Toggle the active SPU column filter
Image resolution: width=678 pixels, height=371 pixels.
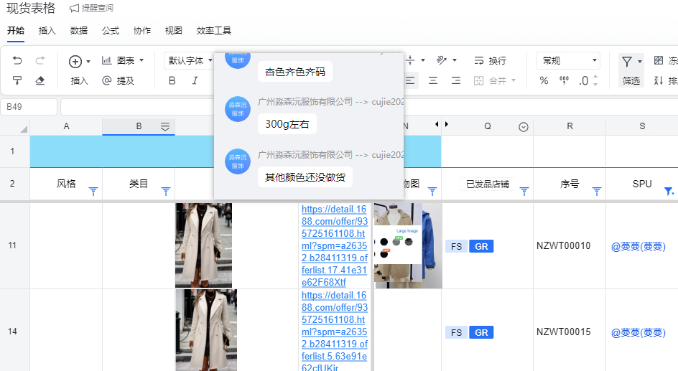pos(669,191)
